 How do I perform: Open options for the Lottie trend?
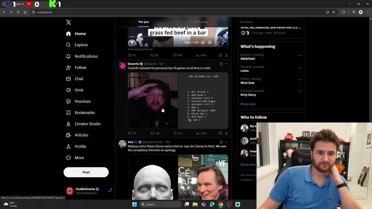click(300, 68)
